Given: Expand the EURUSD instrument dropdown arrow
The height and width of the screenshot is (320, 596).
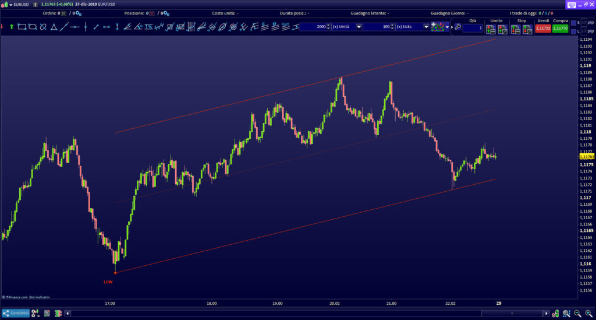Looking at the screenshot, I should point(10,5).
